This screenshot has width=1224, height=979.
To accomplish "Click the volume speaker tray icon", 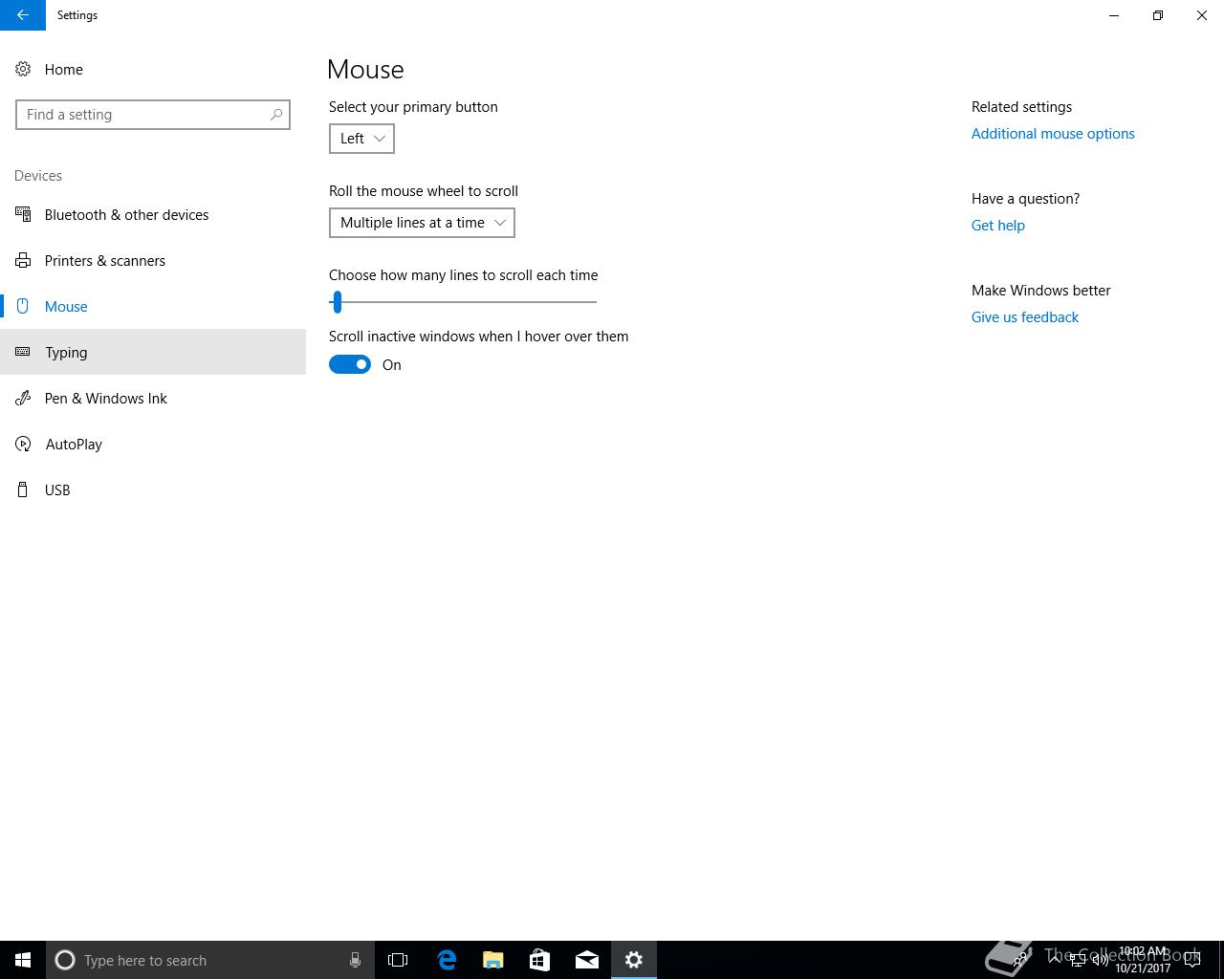I will [1101, 961].
